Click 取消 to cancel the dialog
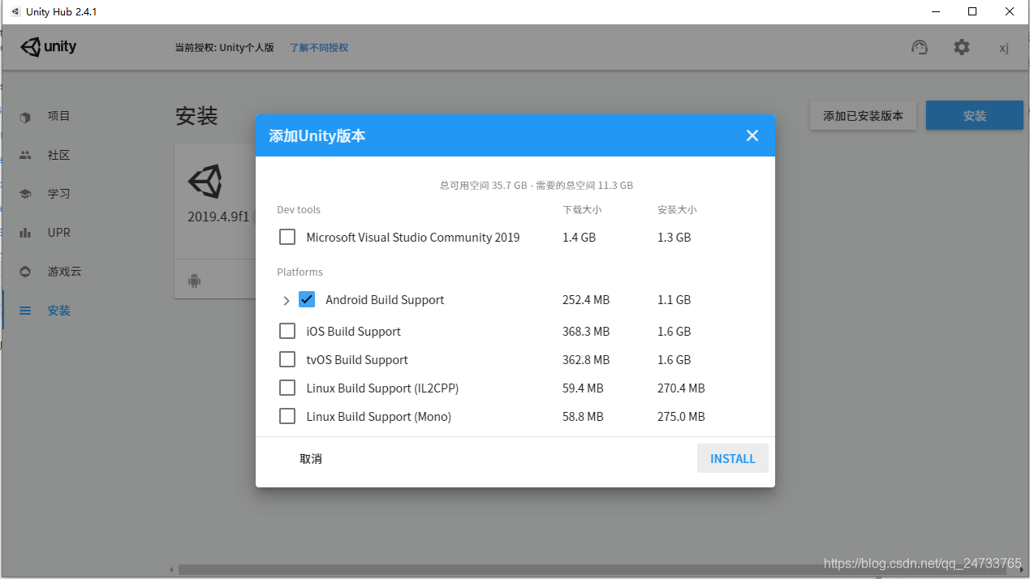Viewport: 1030px width, 579px height. coord(311,459)
